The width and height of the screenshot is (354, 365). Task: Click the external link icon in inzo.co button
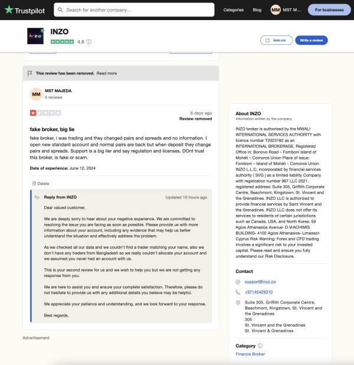click(x=267, y=40)
